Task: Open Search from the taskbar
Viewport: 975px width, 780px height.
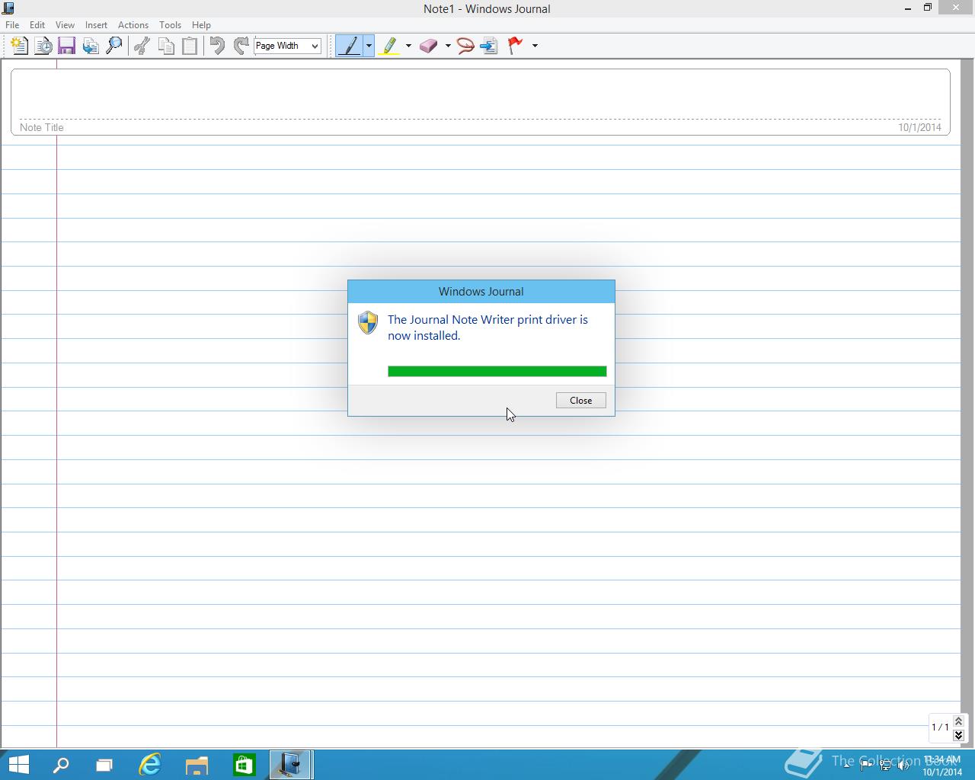Action: [61, 765]
